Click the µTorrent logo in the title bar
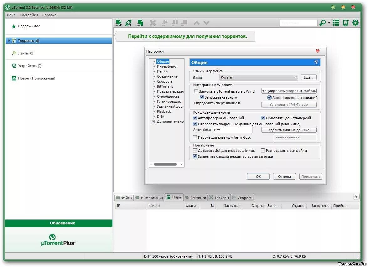This screenshot has width=368, height=267. pos(8,8)
